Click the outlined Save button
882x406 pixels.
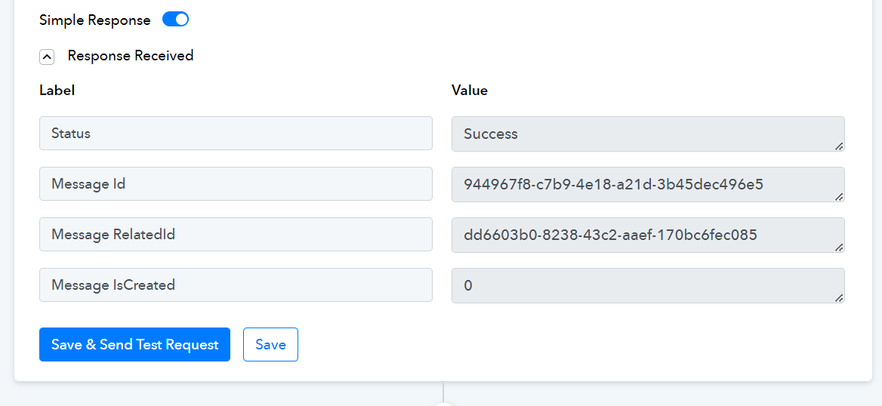(270, 345)
